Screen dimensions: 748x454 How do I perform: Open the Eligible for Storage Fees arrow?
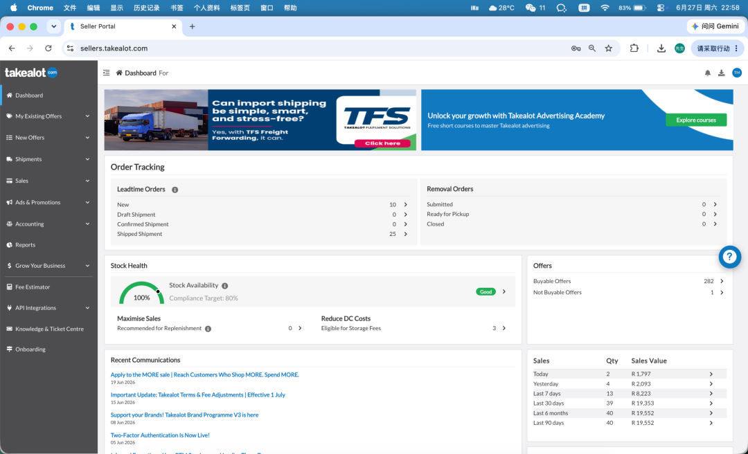click(504, 328)
